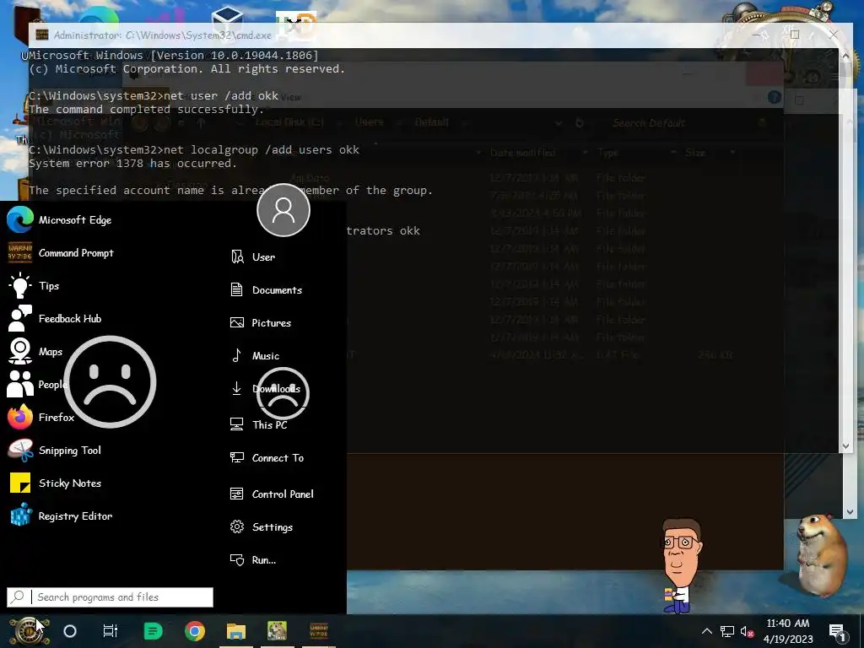Open Feedback Hub entry

(x=54, y=318)
